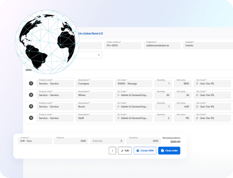The height and width of the screenshot is (178, 233).
Task: Click the Currency field EUR - Euro
Action: click(35, 141)
